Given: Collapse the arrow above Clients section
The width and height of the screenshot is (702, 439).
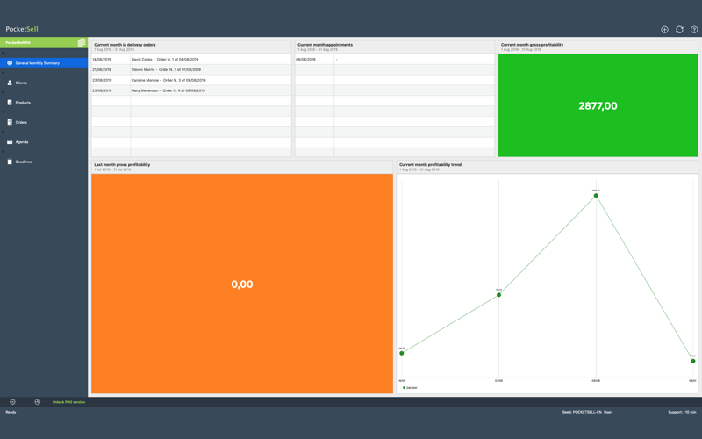Looking at the screenshot, I should click(x=4, y=73).
